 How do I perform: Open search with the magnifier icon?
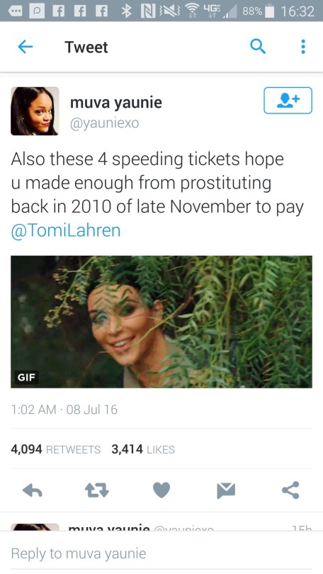(258, 47)
